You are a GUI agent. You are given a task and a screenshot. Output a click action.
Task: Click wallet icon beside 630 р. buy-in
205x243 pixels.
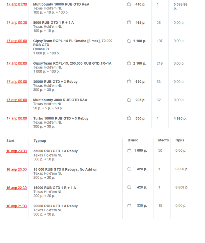pos(129,82)
